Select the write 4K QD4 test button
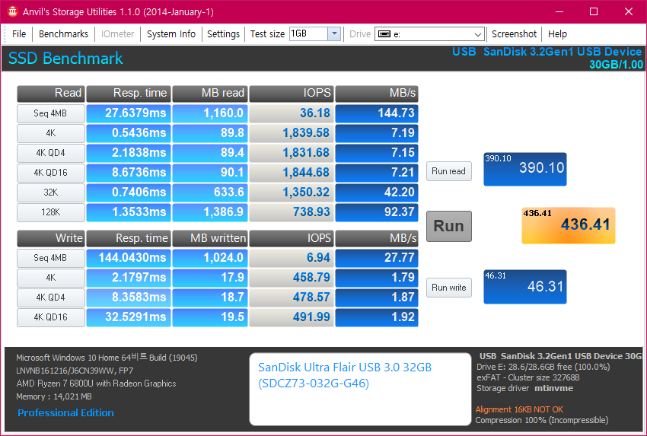This screenshot has width=647, height=436. click(x=51, y=298)
